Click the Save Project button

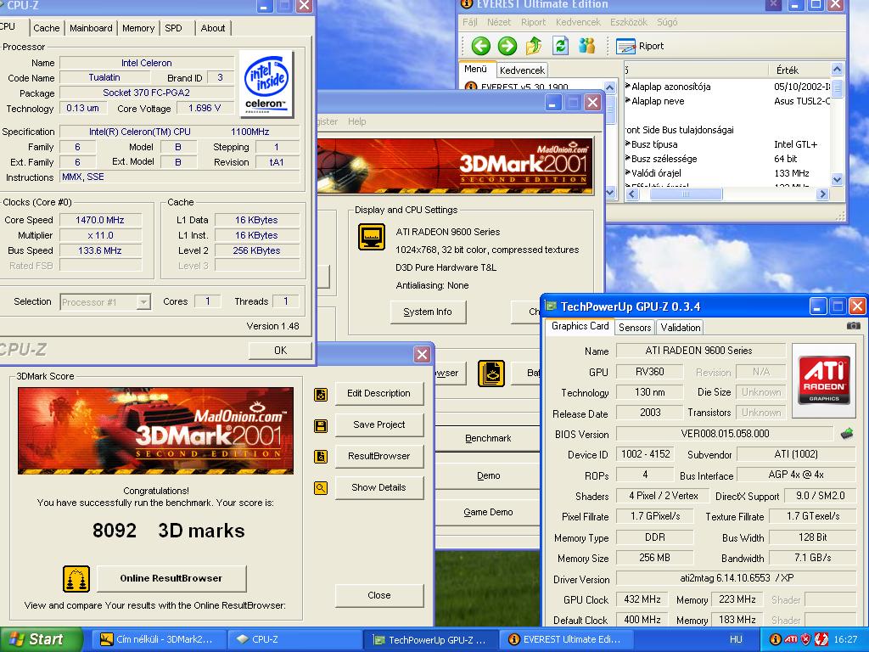click(379, 424)
